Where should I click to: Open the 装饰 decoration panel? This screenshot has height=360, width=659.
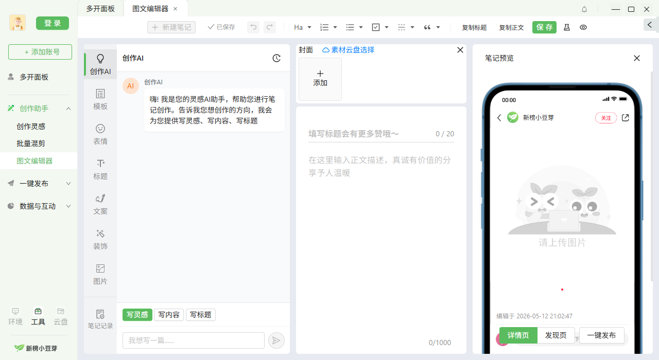click(x=100, y=240)
